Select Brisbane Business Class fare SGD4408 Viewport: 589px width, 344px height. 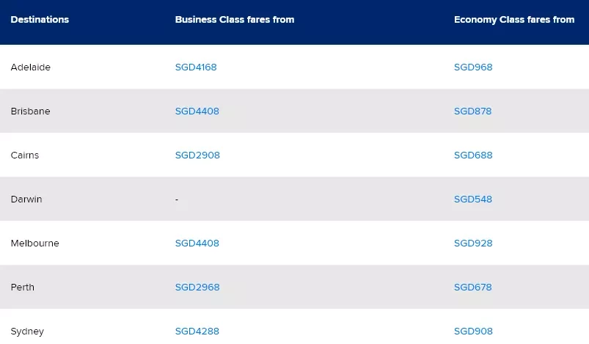click(x=197, y=111)
